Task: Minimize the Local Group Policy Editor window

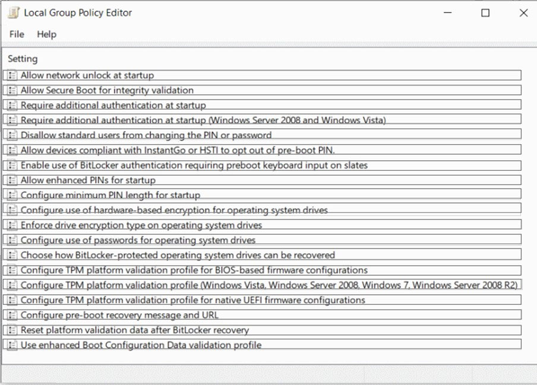Action: (448, 13)
